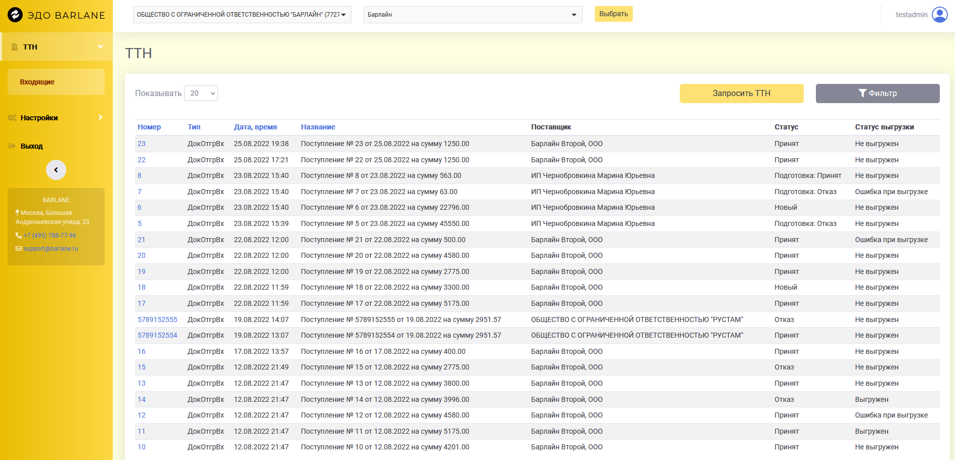Image resolution: width=955 pixels, height=460 pixels.
Task: Click the funnel icon on Фильтр button
Action: pyautogui.click(x=862, y=93)
